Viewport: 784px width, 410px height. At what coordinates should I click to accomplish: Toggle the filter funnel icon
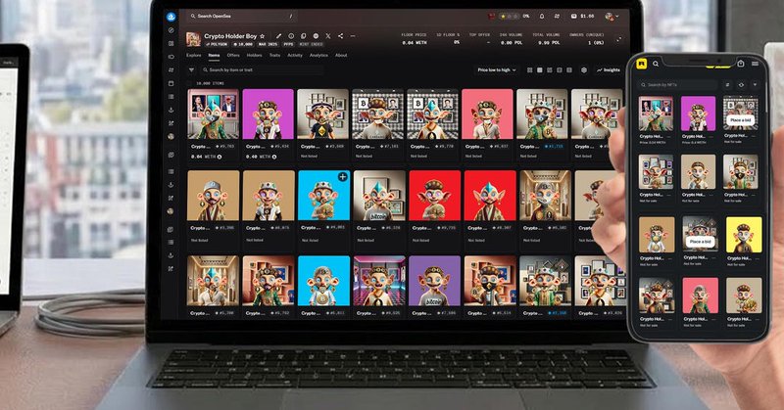tap(191, 69)
